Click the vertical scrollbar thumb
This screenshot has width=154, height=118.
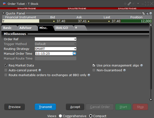(x=151, y=58)
